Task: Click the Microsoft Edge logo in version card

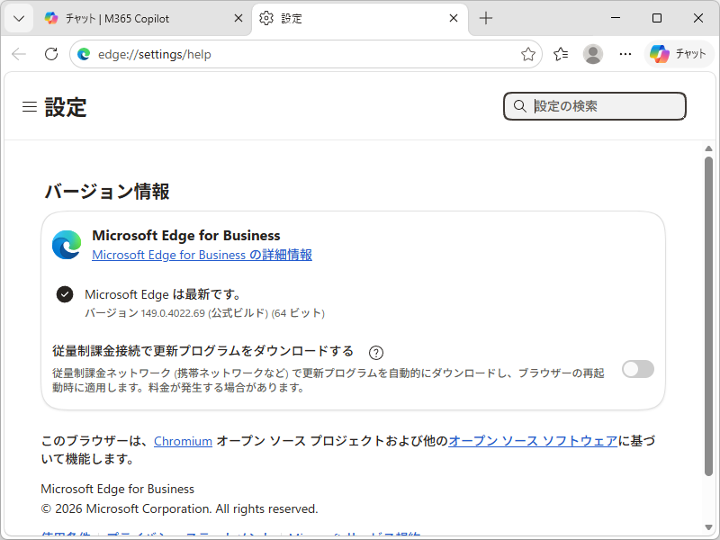Action: pos(67,245)
